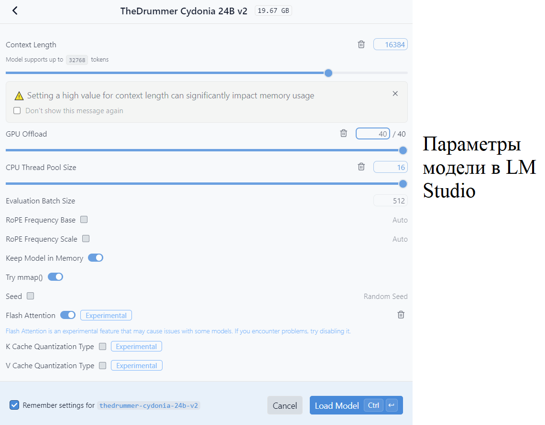Switch off Flash Attention
Image resolution: width=545 pixels, height=425 pixels.
(x=68, y=315)
